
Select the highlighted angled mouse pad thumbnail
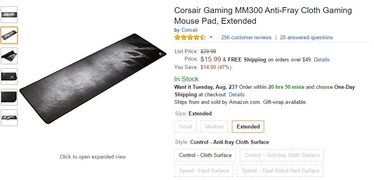(x=9, y=35)
